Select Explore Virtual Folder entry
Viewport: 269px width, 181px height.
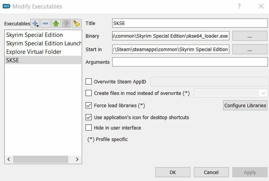43,51
